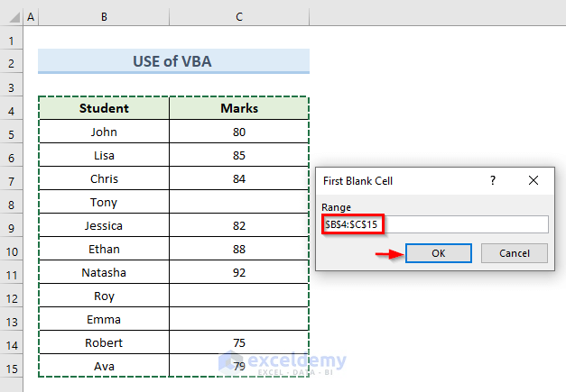Select the blank marks cell beside Tony

pos(239,203)
